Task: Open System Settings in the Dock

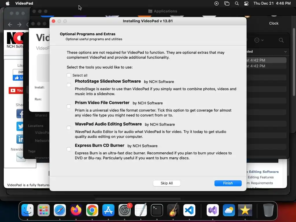Action: (x=125, y=210)
